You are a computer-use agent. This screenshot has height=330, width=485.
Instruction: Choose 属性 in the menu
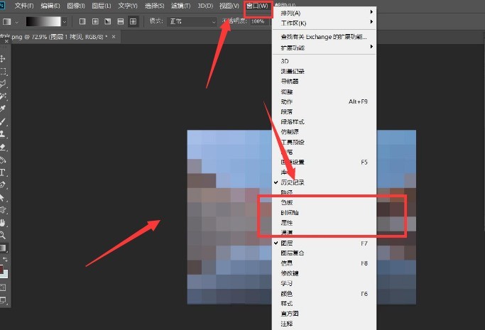(324, 222)
